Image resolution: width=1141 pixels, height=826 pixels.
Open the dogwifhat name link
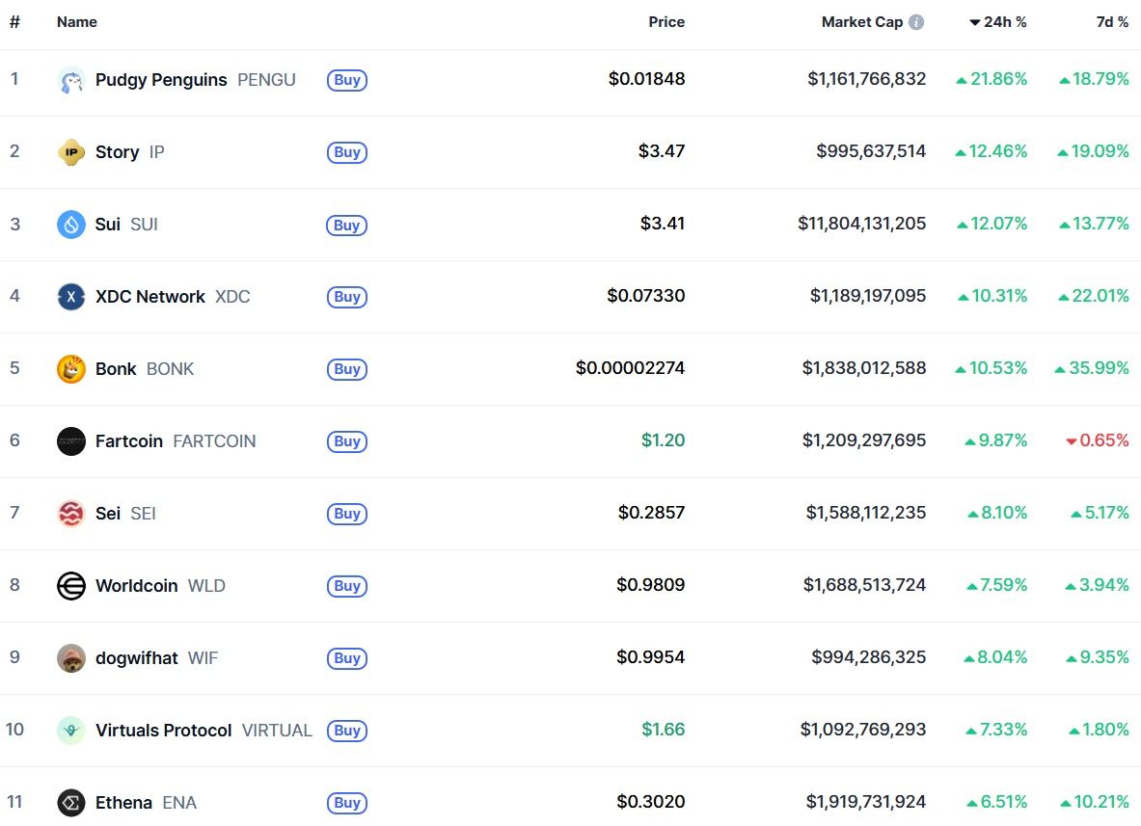coord(136,658)
